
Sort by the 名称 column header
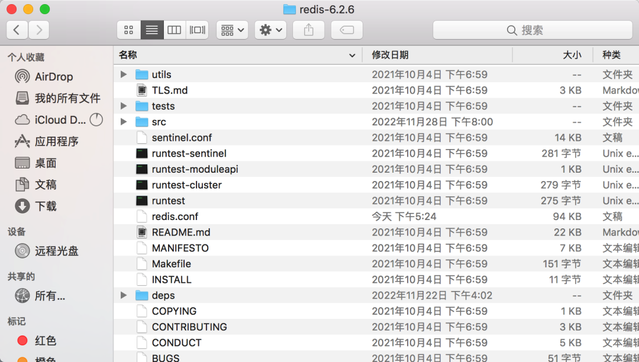[238, 55]
